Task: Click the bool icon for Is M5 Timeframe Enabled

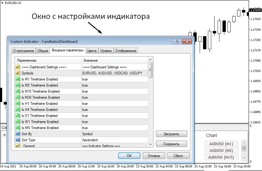Action: (x=18, y=85)
